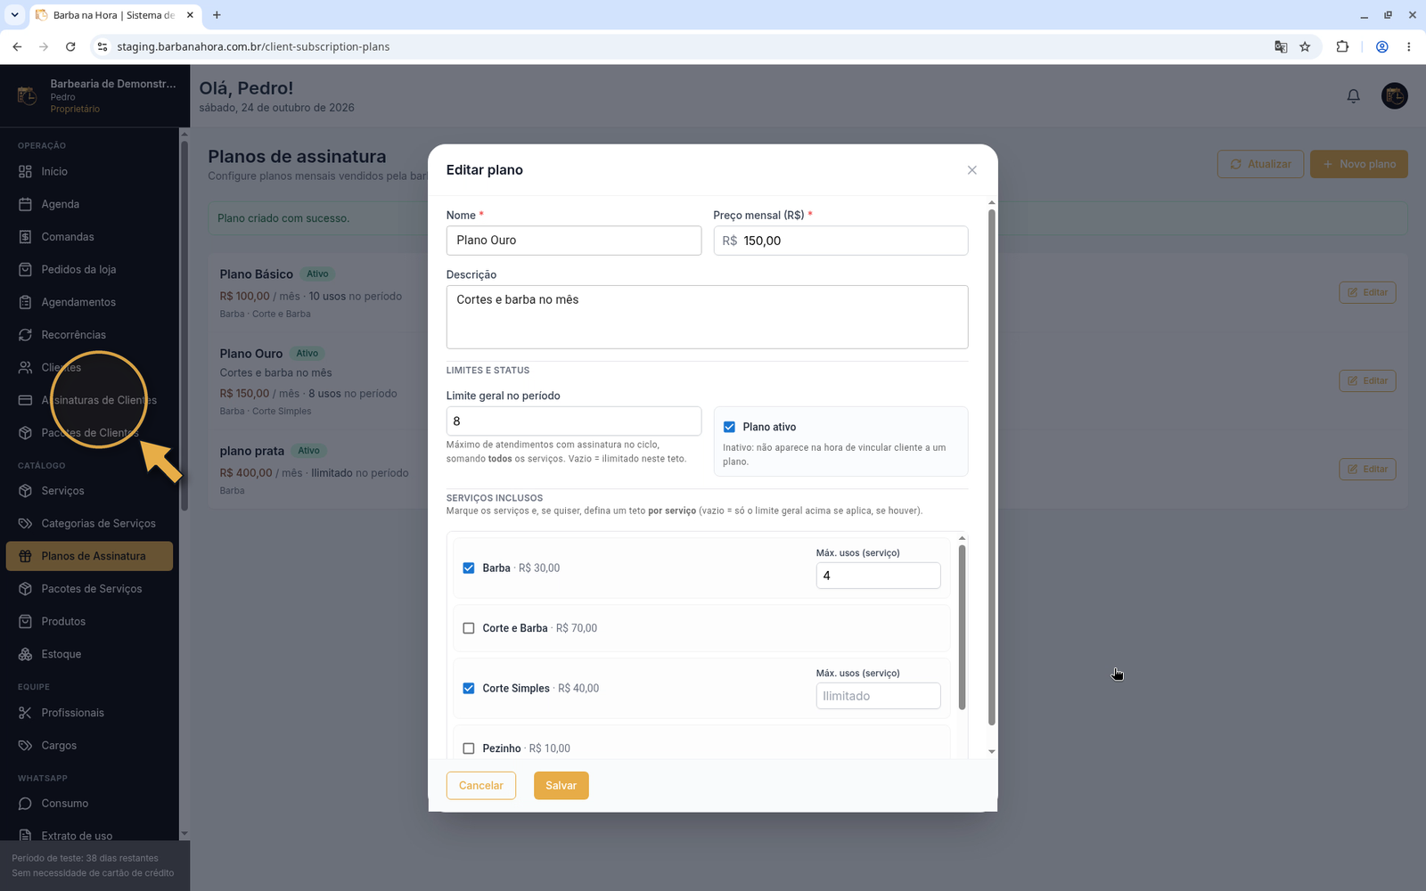Screen dimensions: 1426x891
Task: Click the Recorrências sidebar icon
Action: (x=25, y=335)
